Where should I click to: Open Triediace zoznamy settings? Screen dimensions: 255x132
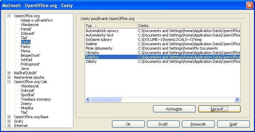pyautogui.click(x=36, y=99)
